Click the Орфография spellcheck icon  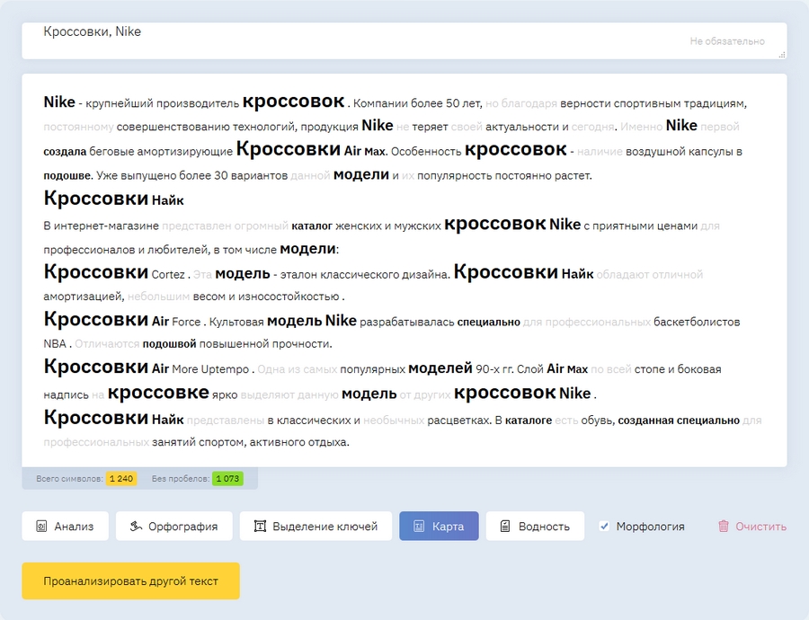point(136,527)
